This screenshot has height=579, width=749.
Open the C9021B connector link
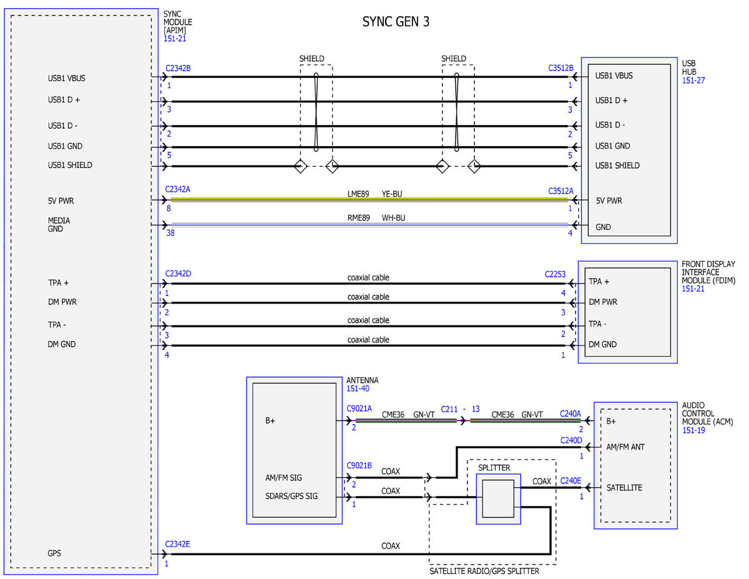(359, 465)
